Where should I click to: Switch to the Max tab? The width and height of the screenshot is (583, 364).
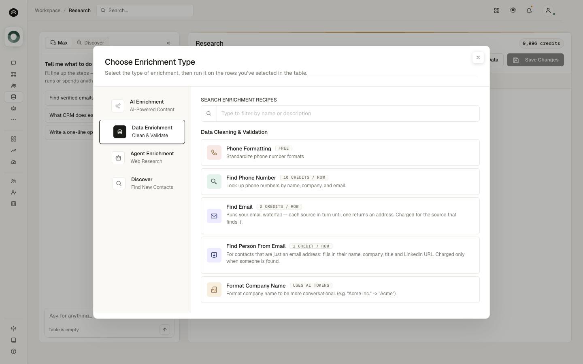[x=59, y=42]
